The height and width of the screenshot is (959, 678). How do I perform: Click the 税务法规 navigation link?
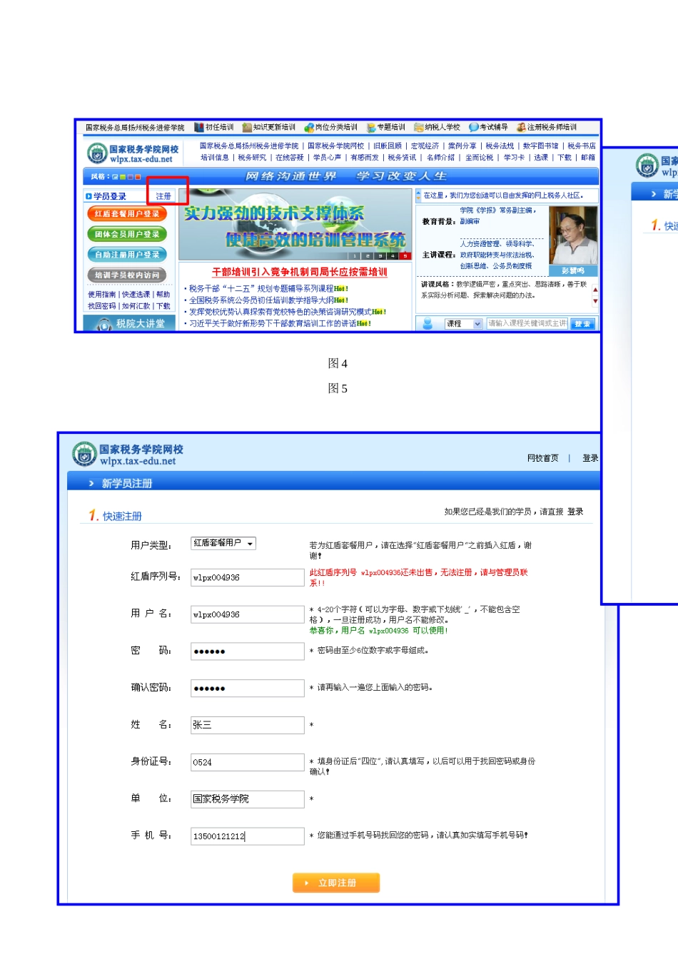point(500,146)
